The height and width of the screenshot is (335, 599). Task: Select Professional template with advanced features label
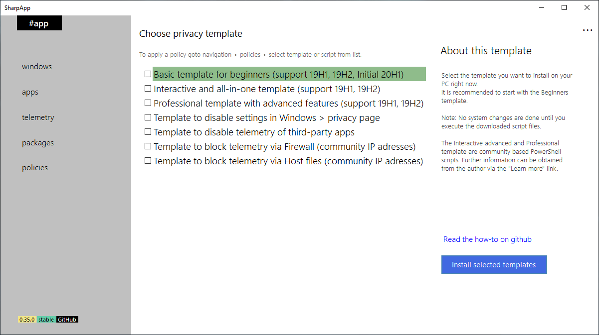(x=288, y=104)
